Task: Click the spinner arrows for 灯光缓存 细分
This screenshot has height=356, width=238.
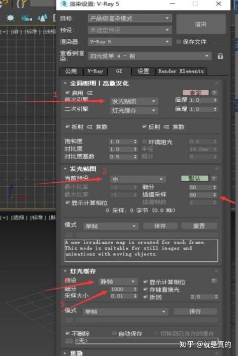Action: pyautogui.click(x=135, y=289)
